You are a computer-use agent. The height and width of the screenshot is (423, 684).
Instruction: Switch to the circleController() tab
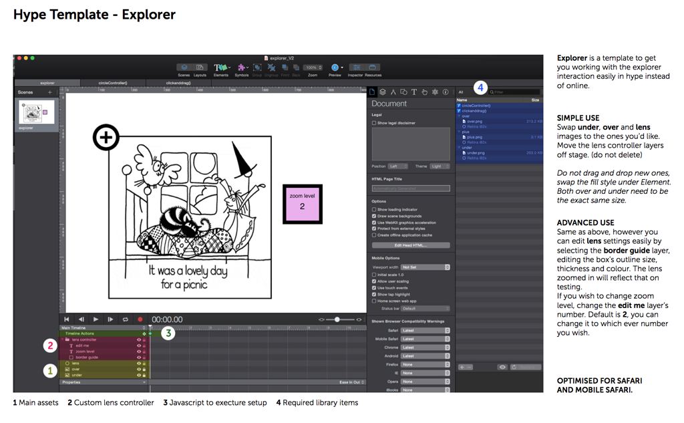[112, 83]
